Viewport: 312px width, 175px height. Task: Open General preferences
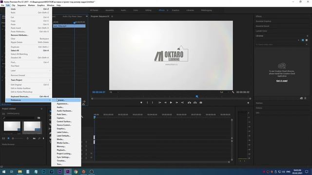pos(66,100)
